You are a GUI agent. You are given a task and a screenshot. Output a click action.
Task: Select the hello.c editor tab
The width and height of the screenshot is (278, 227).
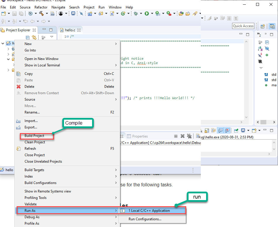[x=70, y=30]
